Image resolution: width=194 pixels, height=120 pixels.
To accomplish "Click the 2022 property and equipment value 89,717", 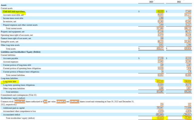I will pos(188,32).
